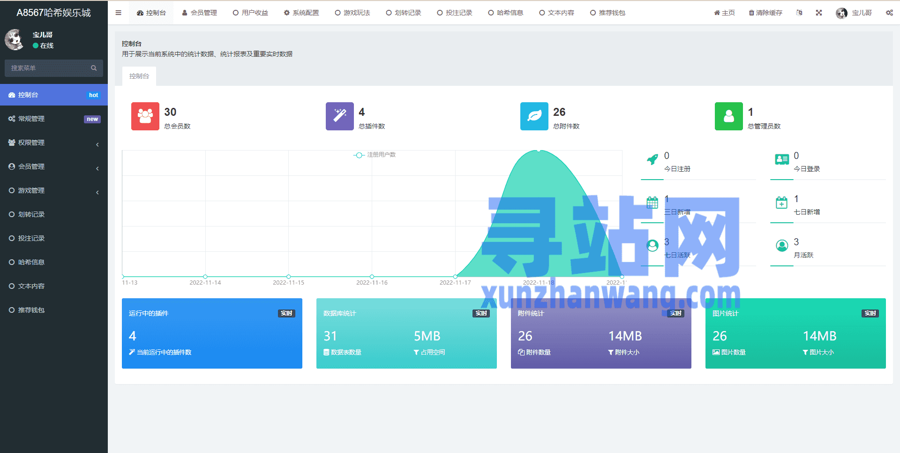
Task: Select the 控制台 panel tab below heading
Action: click(139, 76)
